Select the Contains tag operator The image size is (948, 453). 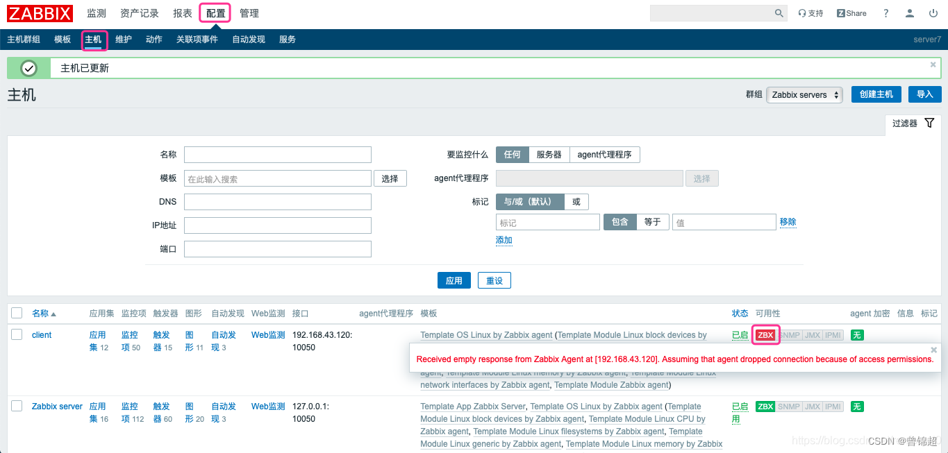tap(619, 222)
